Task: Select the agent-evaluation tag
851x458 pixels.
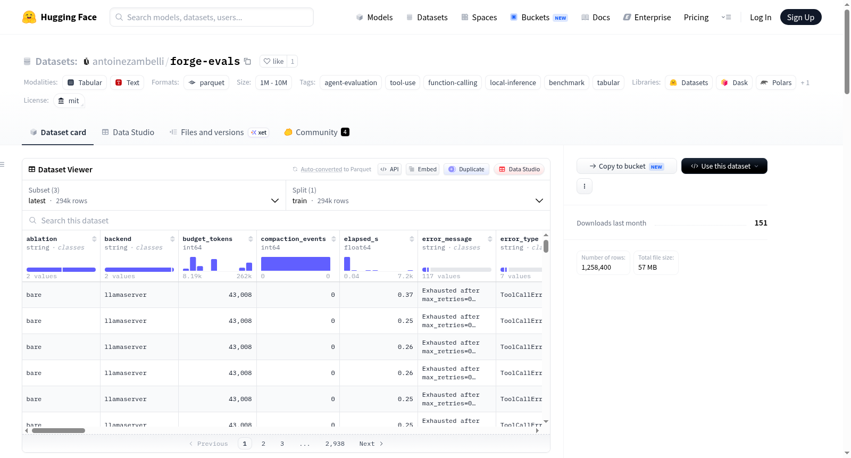Action: [x=351, y=82]
